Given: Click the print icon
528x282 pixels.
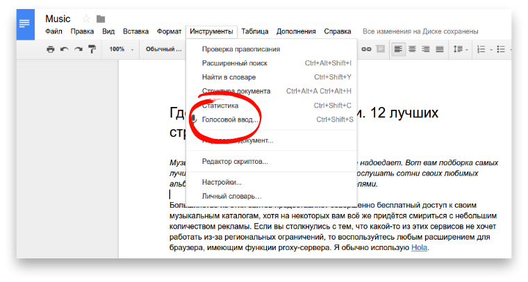Looking at the screenshot, I should (50, 49).
